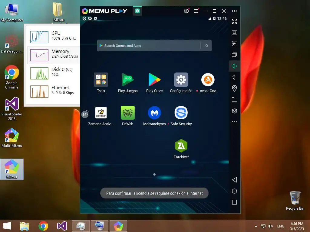Open the Tools folder in MEmu

coord(101,80)
